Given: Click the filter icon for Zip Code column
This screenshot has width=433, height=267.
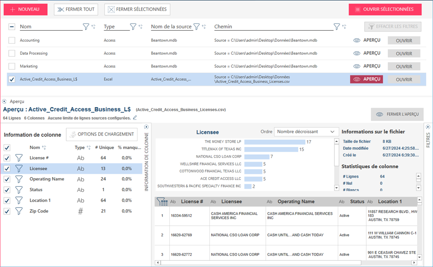Looking at the screenshot, I should coord(19,211).
